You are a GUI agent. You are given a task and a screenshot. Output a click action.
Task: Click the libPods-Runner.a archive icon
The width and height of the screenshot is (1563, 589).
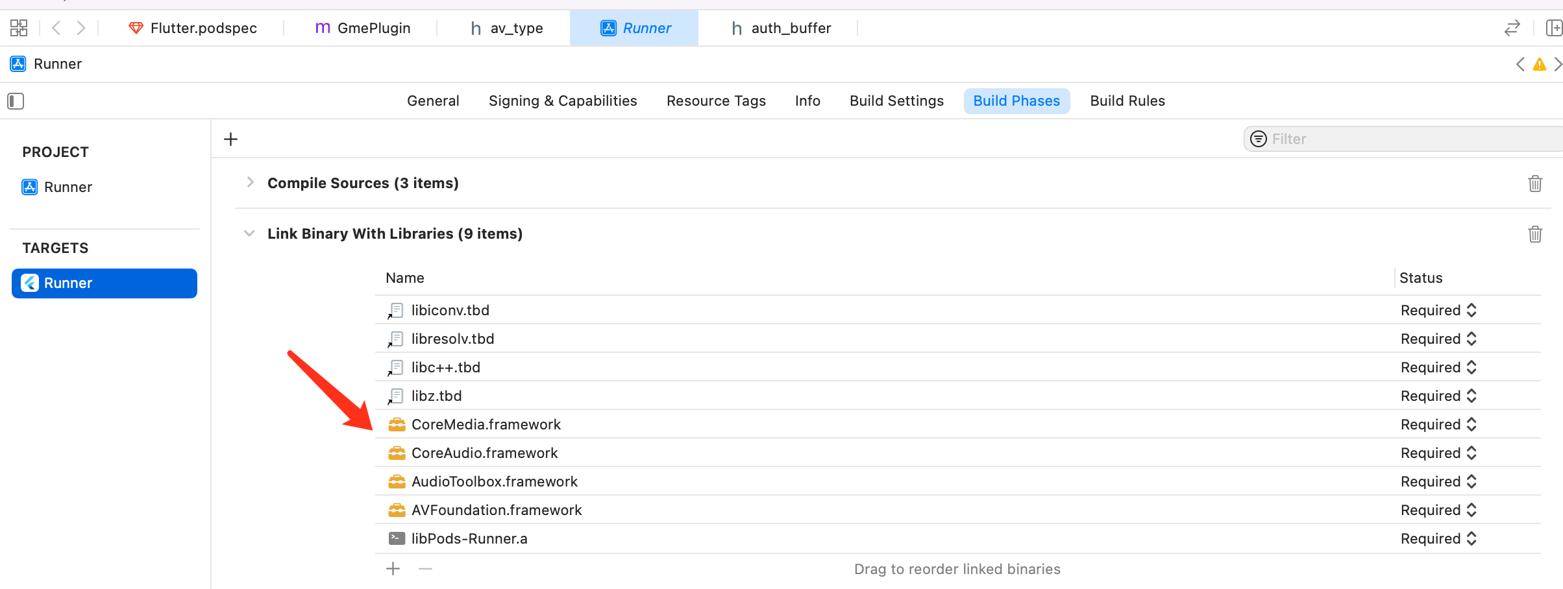click(x=397, y=538)
